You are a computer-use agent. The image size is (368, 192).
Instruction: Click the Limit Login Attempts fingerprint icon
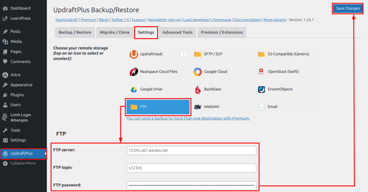click(x=5, y=117)
